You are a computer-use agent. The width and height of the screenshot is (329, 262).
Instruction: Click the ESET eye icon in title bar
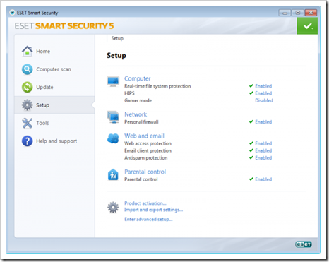(x=12, y=13)
